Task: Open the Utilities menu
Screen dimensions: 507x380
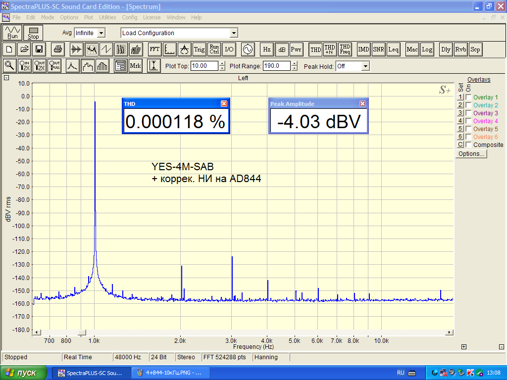Action: click(107, 17)
